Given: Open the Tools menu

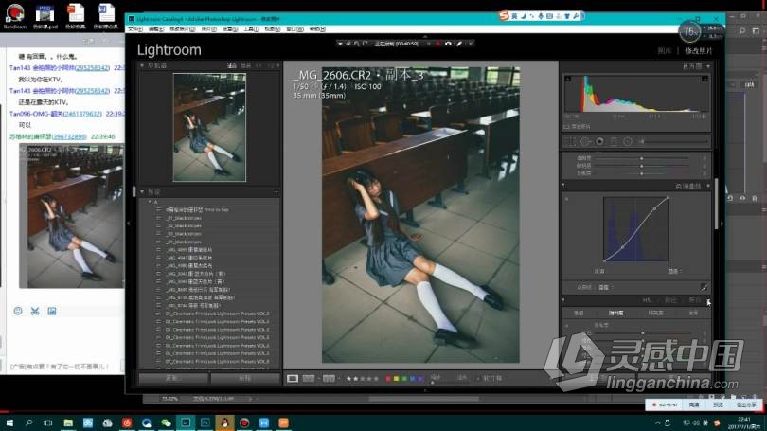Looking at the screenshot, I should [x=251, y=29].
